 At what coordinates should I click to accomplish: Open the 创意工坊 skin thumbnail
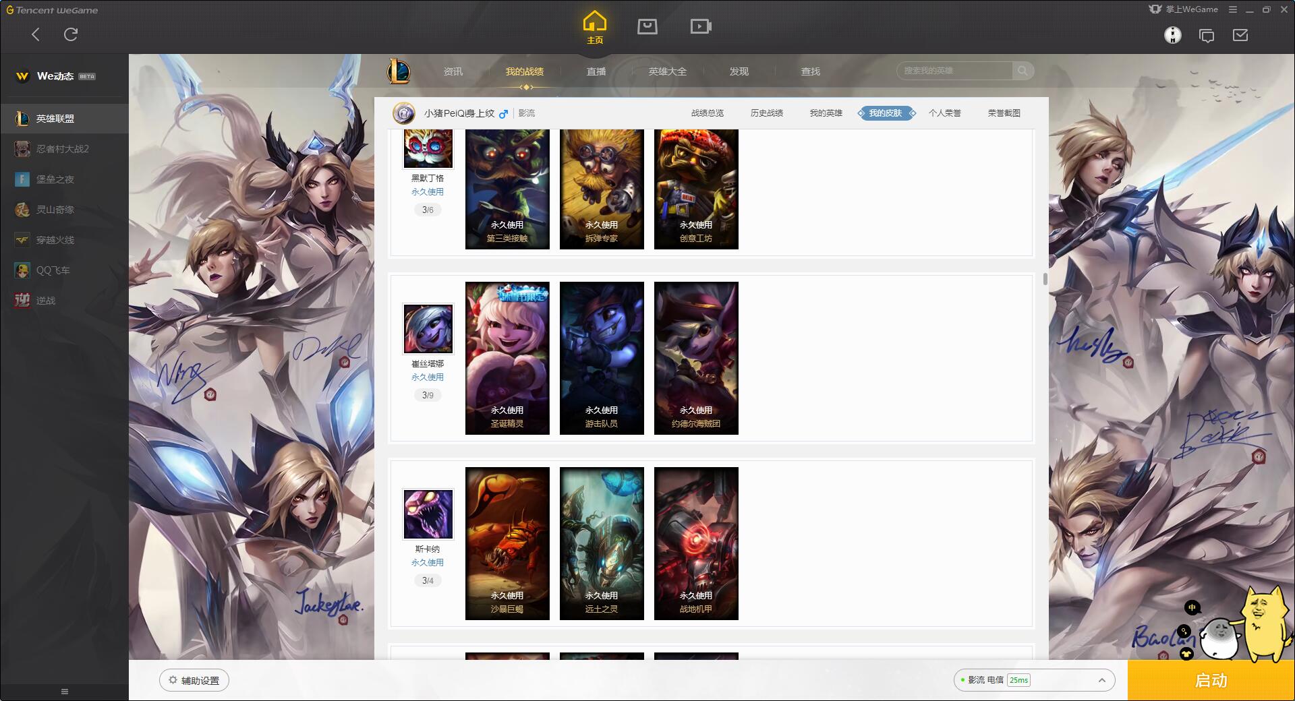click(696, 189)
